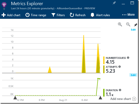Minimize the Metrics Explorer blade
The width and height of the screenshot is (139, 104).
[x=123, y=4]
